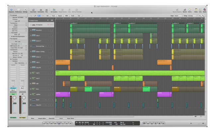This screenshot has height=134, width=219.
Task: Click the Catch playhead button
Action: point(39,16)
